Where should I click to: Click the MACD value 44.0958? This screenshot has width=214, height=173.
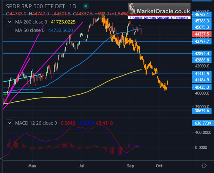point(85,123)
